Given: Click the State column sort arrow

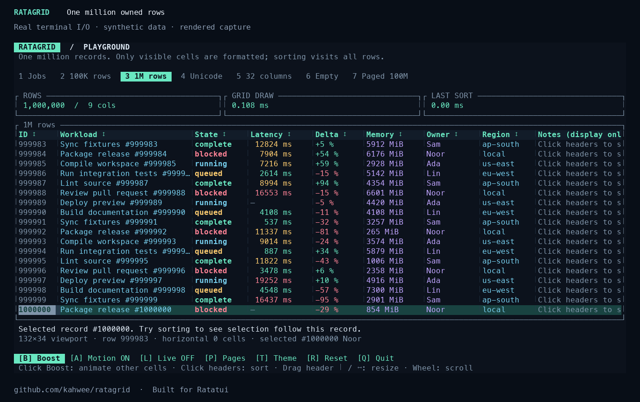Looking at the screenshot, I should 224,134.
